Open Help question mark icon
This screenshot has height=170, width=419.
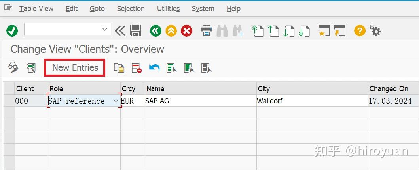[x=360, y=31]
